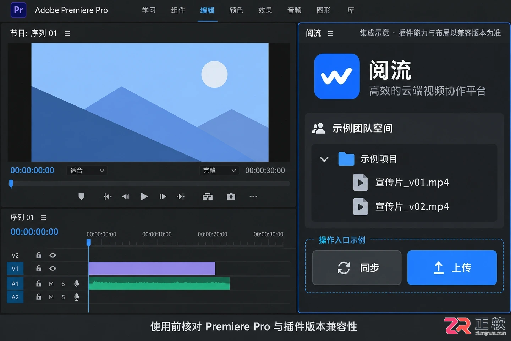Image resolution: width=511 pixels, height=341 pixels.
Task: Open the 完整 playback resolution dropdown
Action: pyautogui.click(x=219, y=170)
